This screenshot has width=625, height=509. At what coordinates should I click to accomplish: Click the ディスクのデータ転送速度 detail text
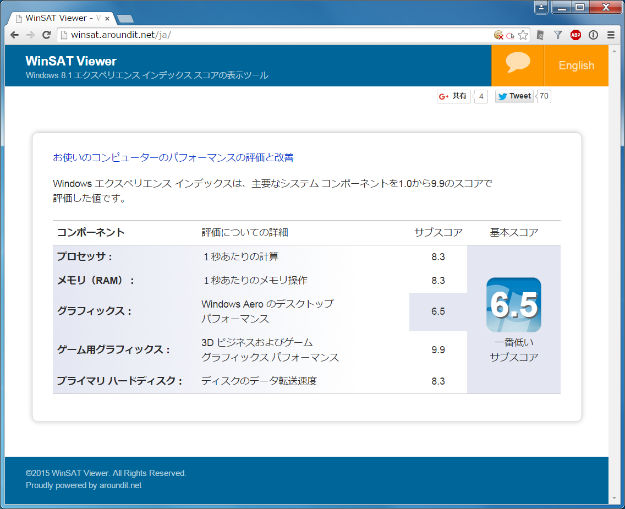coord(259,381)
